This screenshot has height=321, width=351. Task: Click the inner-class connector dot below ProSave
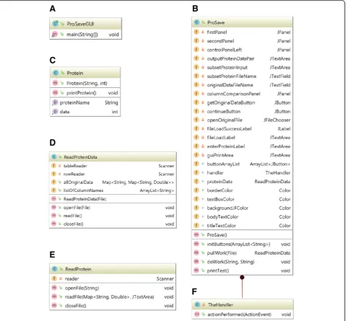[242, 277]
